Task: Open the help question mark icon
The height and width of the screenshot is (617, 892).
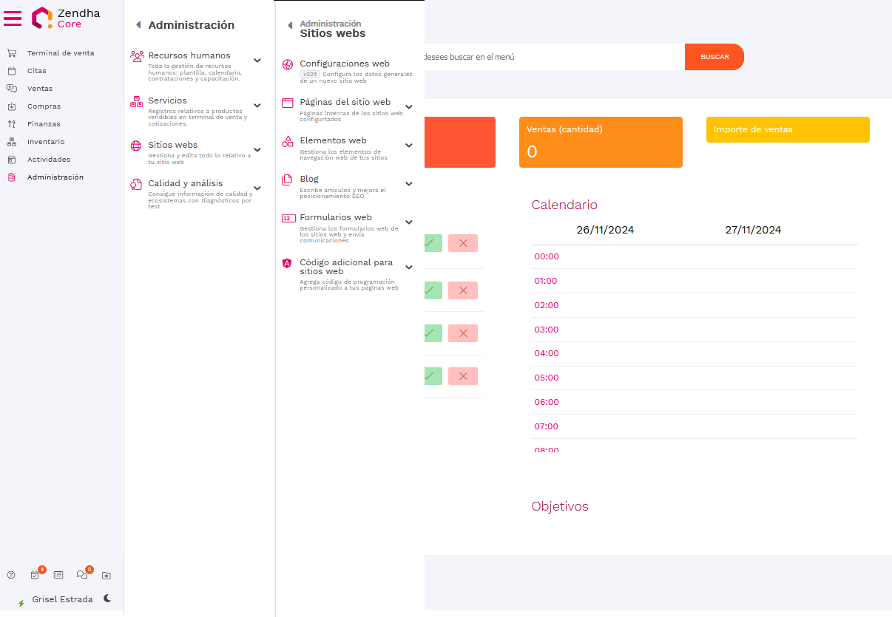Action: 11,575
